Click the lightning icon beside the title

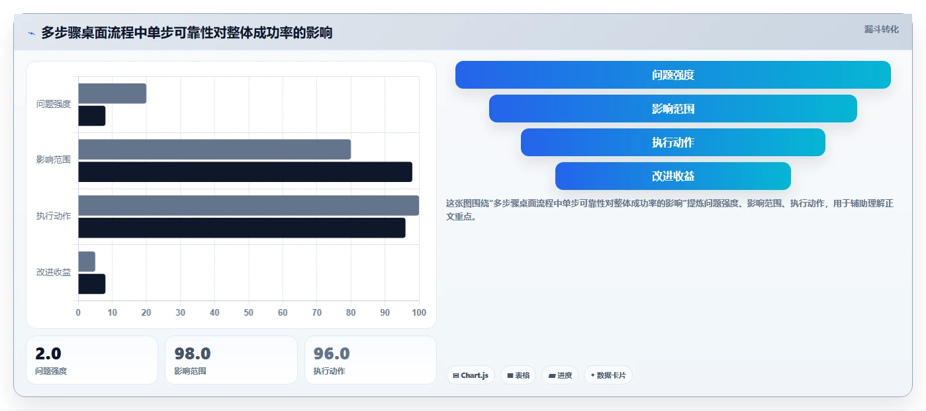coord(31,33)
